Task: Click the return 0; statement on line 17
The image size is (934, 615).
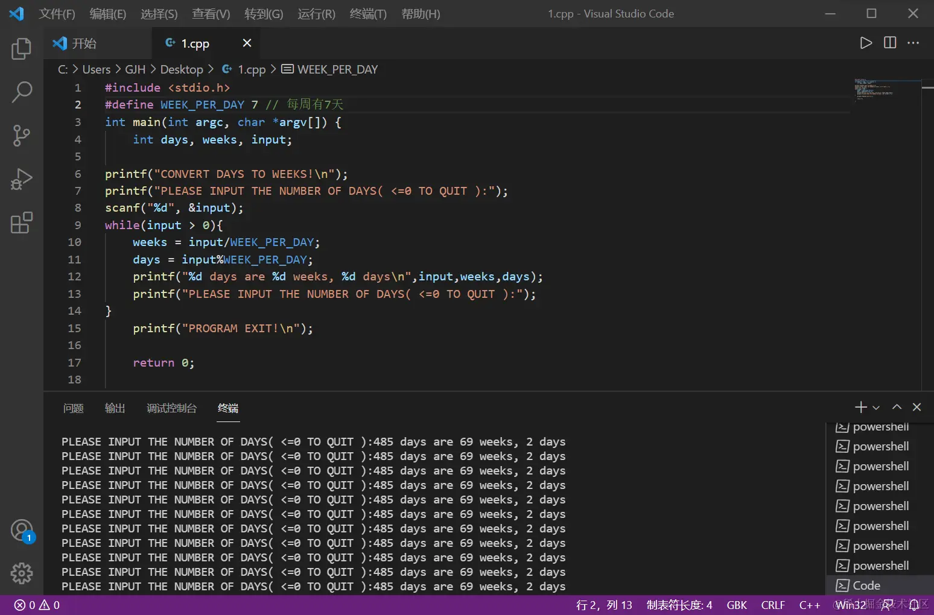Action: point(164,363)
